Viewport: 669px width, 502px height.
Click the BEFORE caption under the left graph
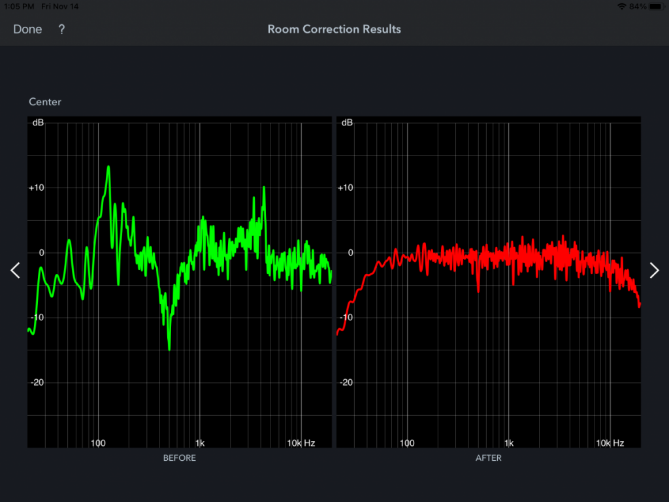[x=179, y=458]
